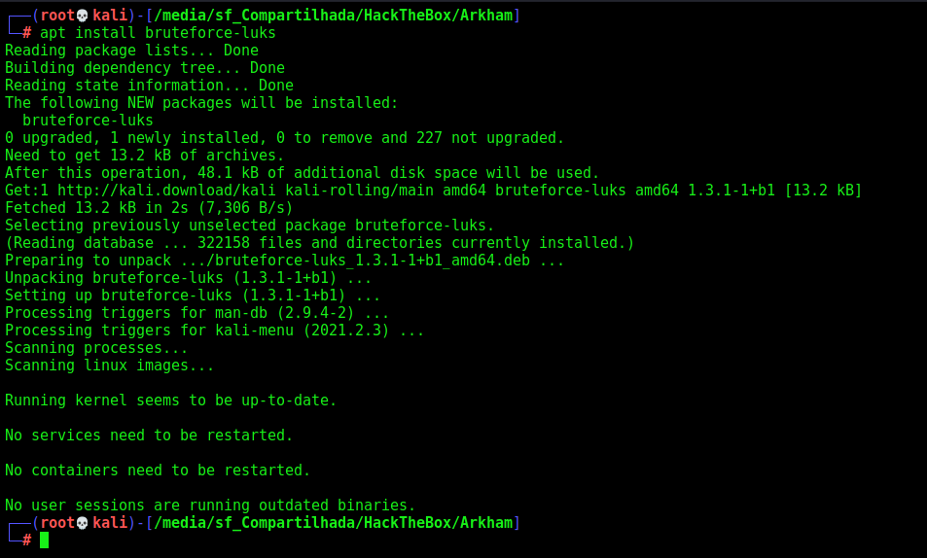Click the 'Scanning linux images...' line

point(109,366)
